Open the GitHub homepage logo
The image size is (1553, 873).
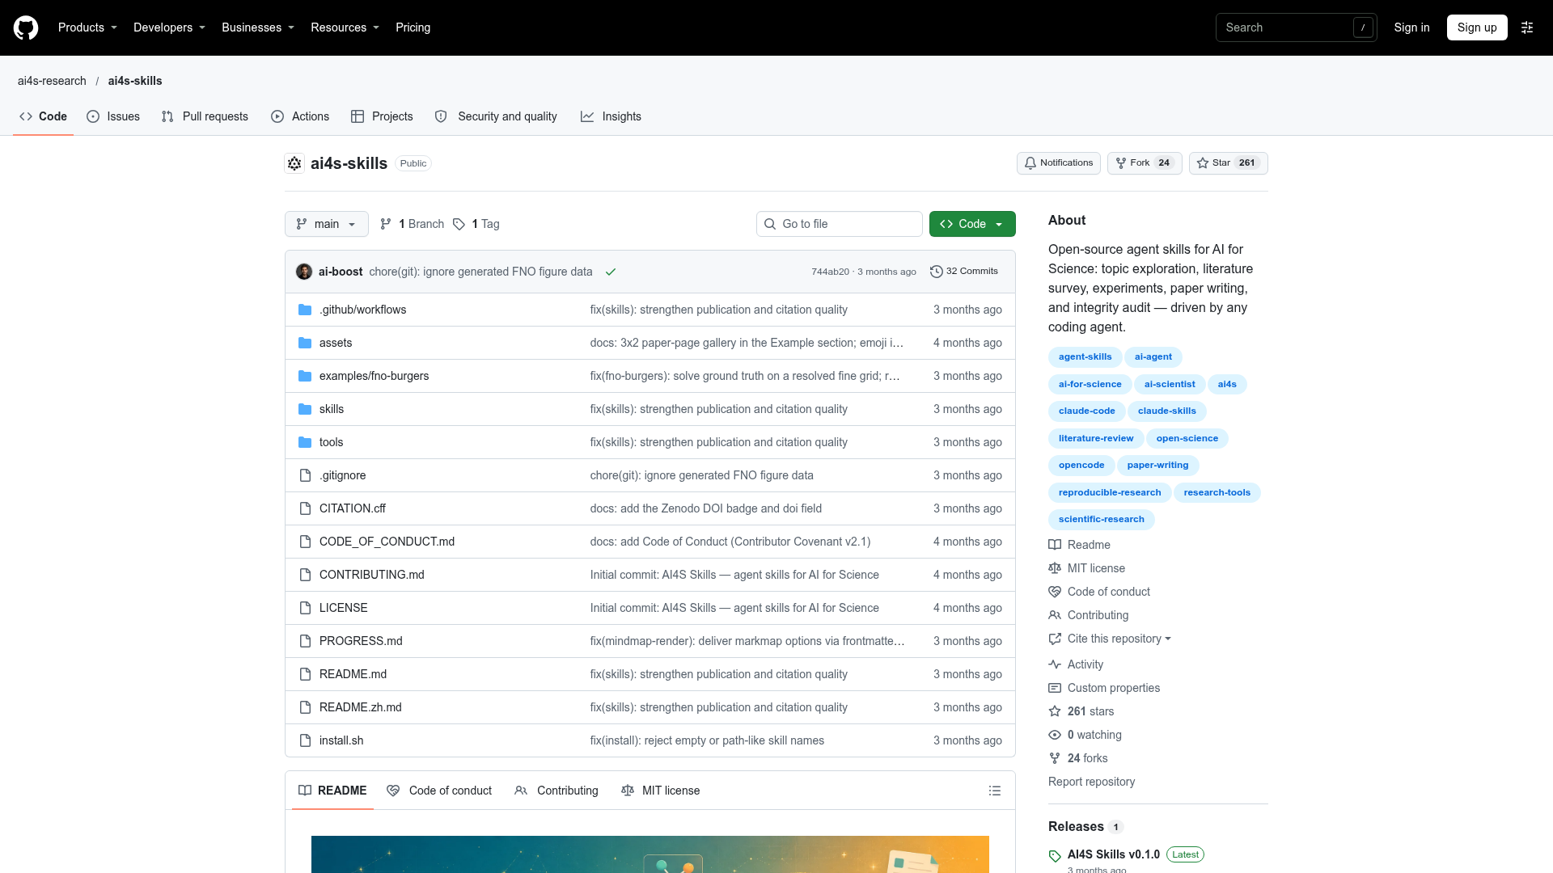26,27
